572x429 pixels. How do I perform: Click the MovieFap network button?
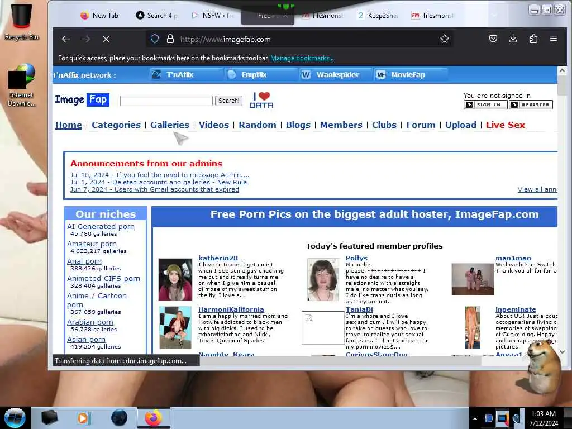pos(411,74)
